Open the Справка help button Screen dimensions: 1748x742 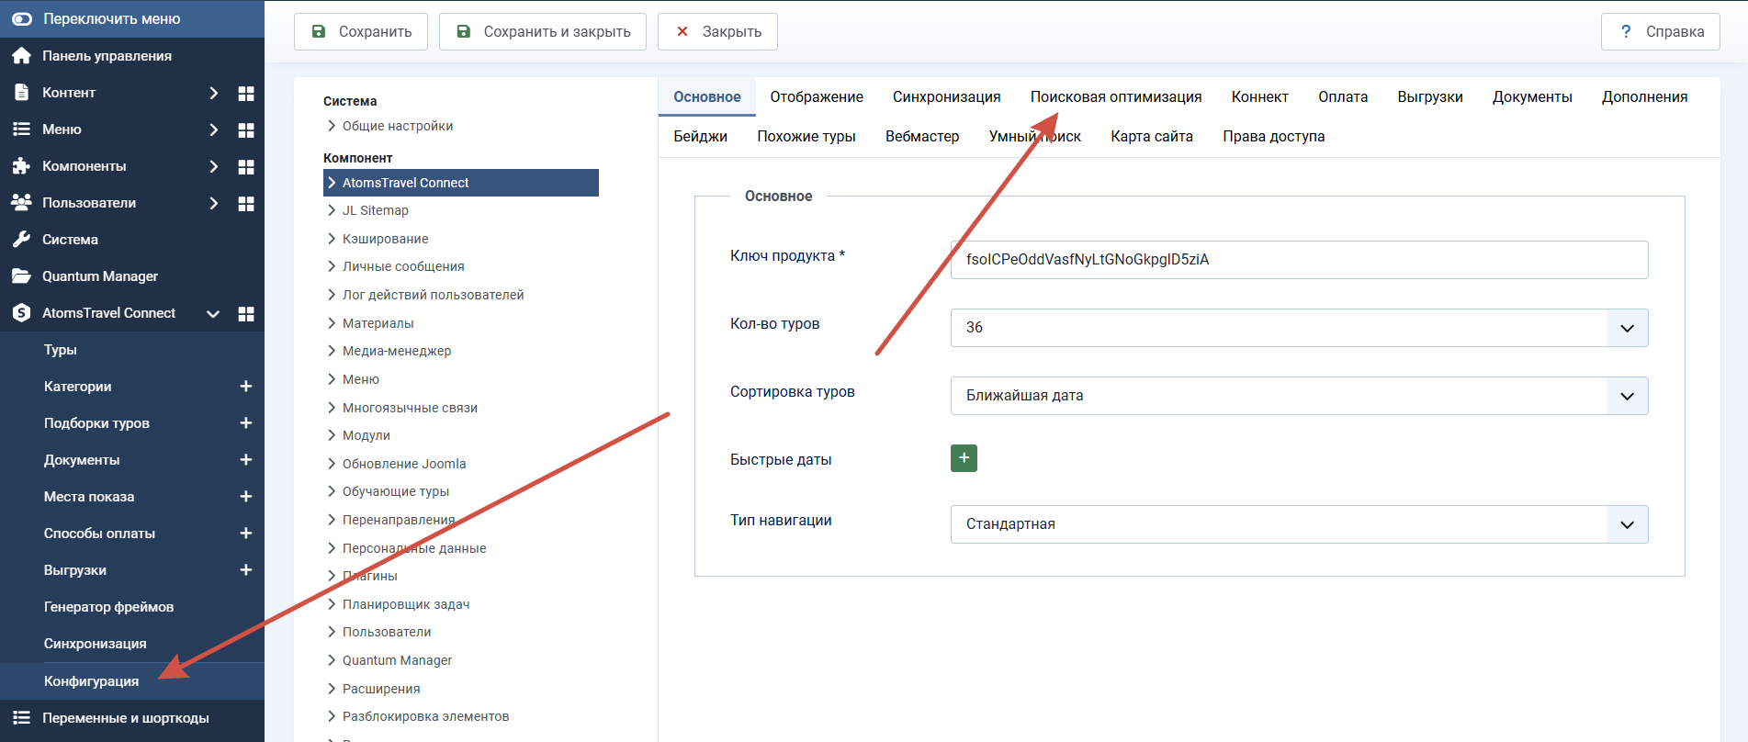click(1661, 31)
